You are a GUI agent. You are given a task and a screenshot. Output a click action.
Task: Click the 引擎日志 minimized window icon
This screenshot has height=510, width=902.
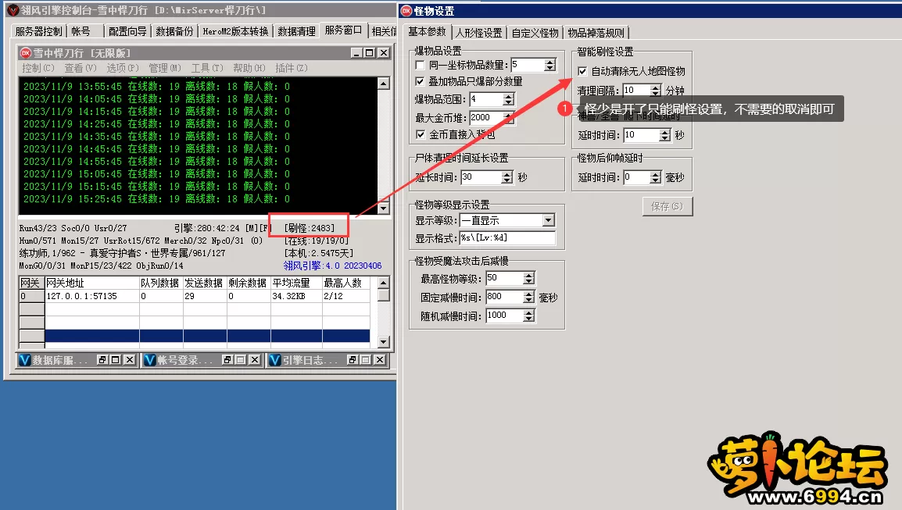[275, 360]
